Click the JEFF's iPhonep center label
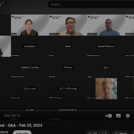 click(x=68, y=88)
